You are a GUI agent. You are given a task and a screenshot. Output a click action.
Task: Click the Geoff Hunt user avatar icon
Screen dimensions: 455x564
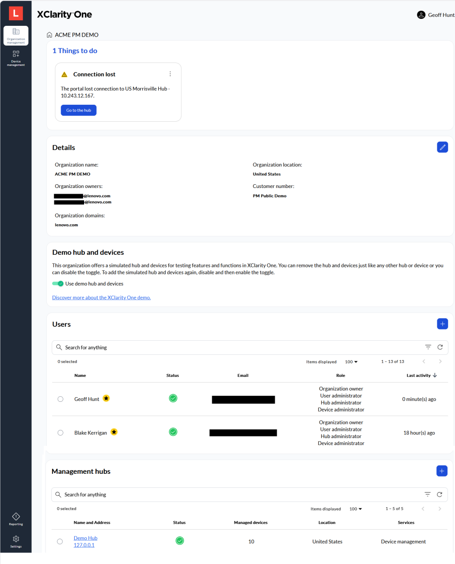click(421, 15)
